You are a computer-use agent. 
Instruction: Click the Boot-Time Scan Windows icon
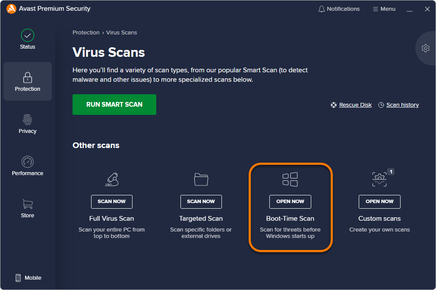click(290, 179)
